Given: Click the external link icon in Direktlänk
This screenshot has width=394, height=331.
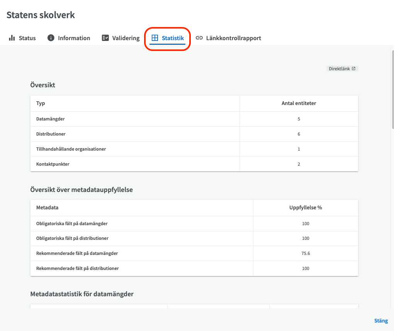Looking at the screenshot, I should (x=353, y=69).
